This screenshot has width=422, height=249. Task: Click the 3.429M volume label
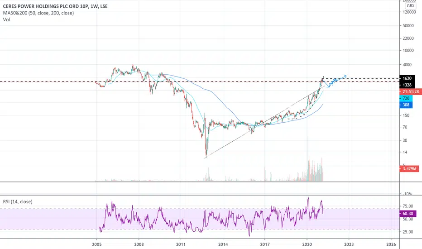409,169
